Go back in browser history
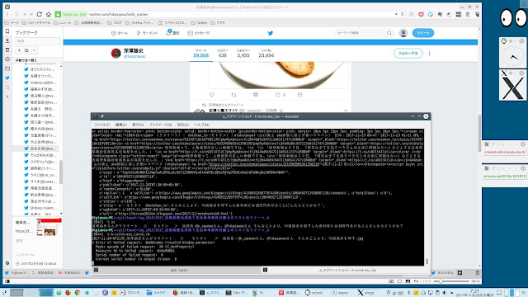Image resolution: width=528 pixels, height=297 pixels. coord(7,14)
